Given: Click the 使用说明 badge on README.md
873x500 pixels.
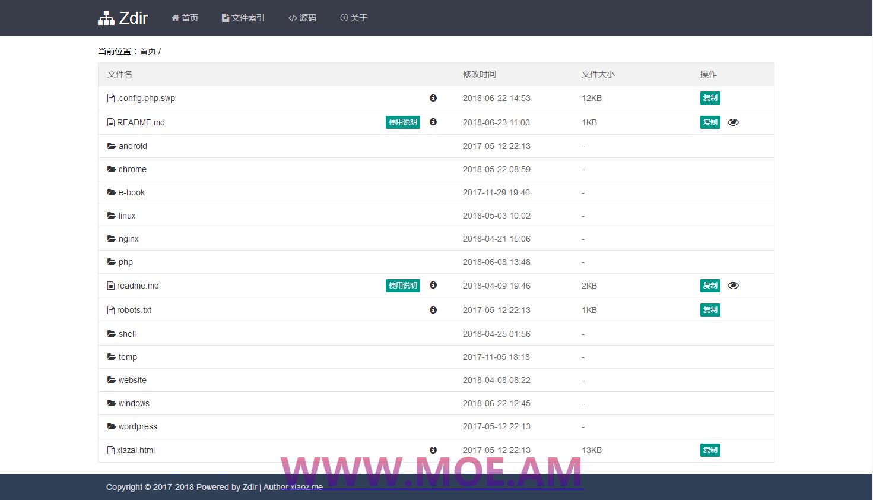Looking at the screenshot, I should [x=403, y=122].
